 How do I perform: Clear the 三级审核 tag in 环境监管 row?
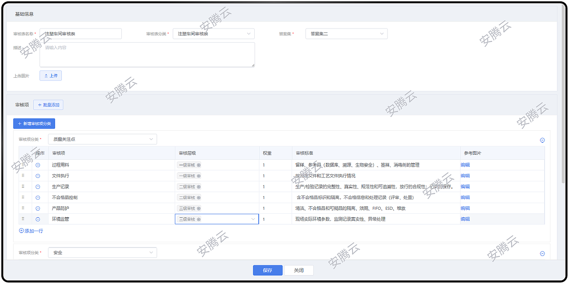click(199, 219)
